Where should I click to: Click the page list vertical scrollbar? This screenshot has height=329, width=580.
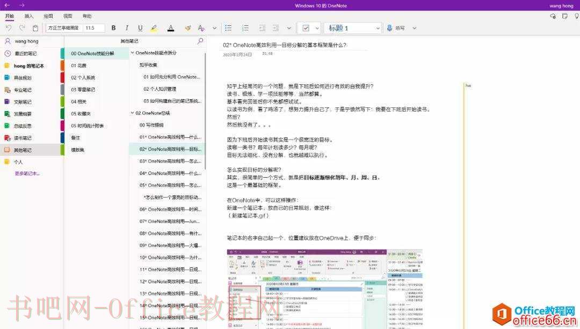(205, 111)
